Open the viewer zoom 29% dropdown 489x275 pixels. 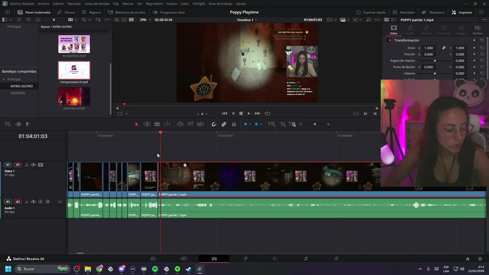(145, 19)
